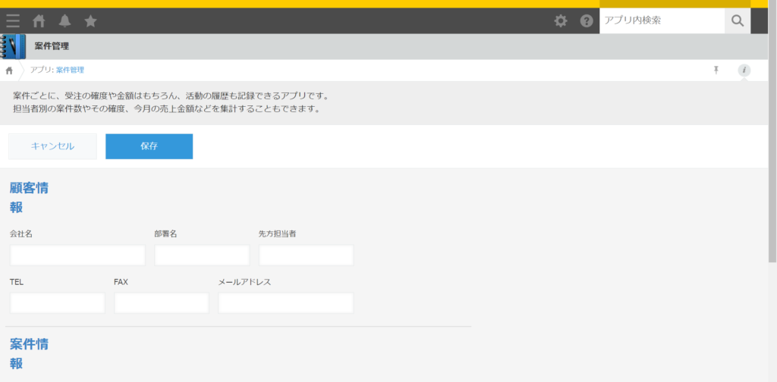Save the record with 保存 button

coord(149,146)
